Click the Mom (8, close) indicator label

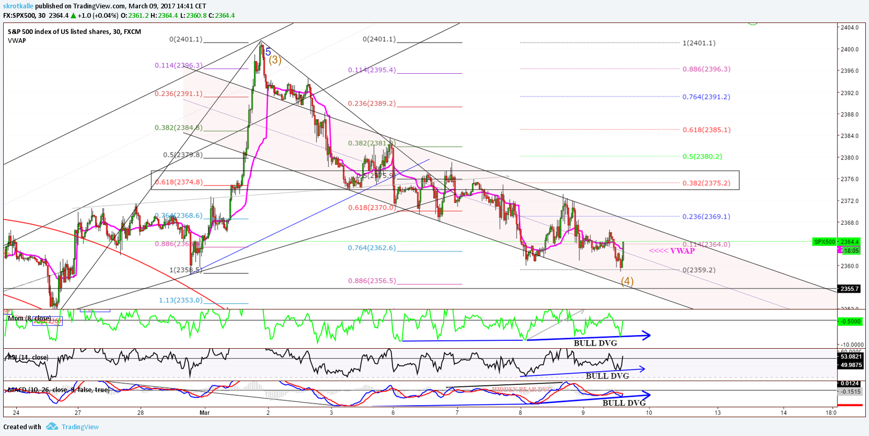pyautogui.click(x=30, y=318)
